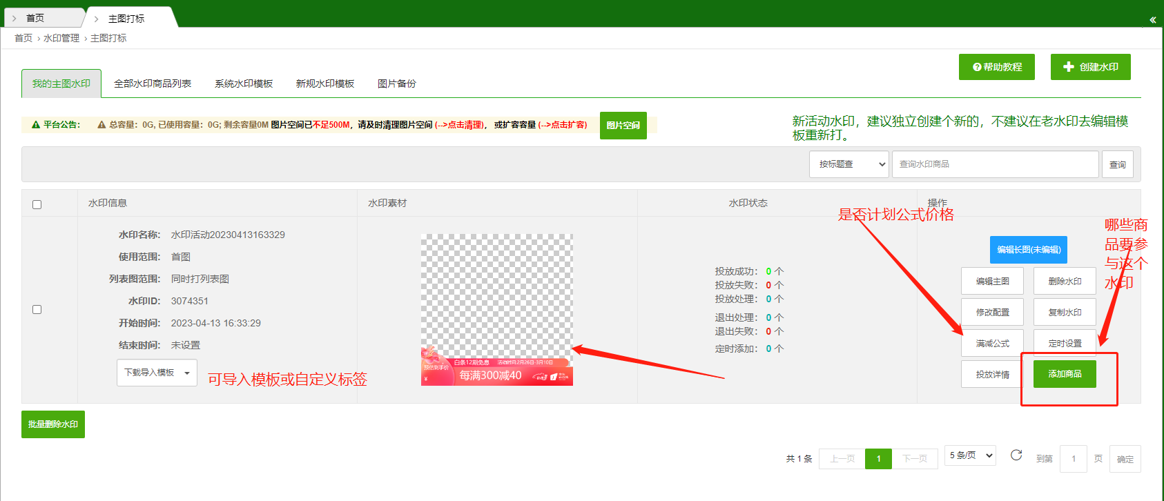This screenshot has height=501, width=1164.
Task: Toggle the select-all checkbox in table header
Action: (x=37, y=204)
